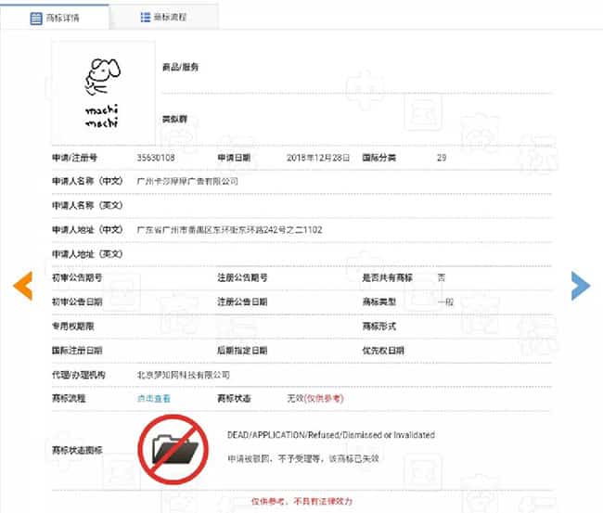Click the 申请日期 label
The image size is (603, 513).
click(x=234, y=158)
